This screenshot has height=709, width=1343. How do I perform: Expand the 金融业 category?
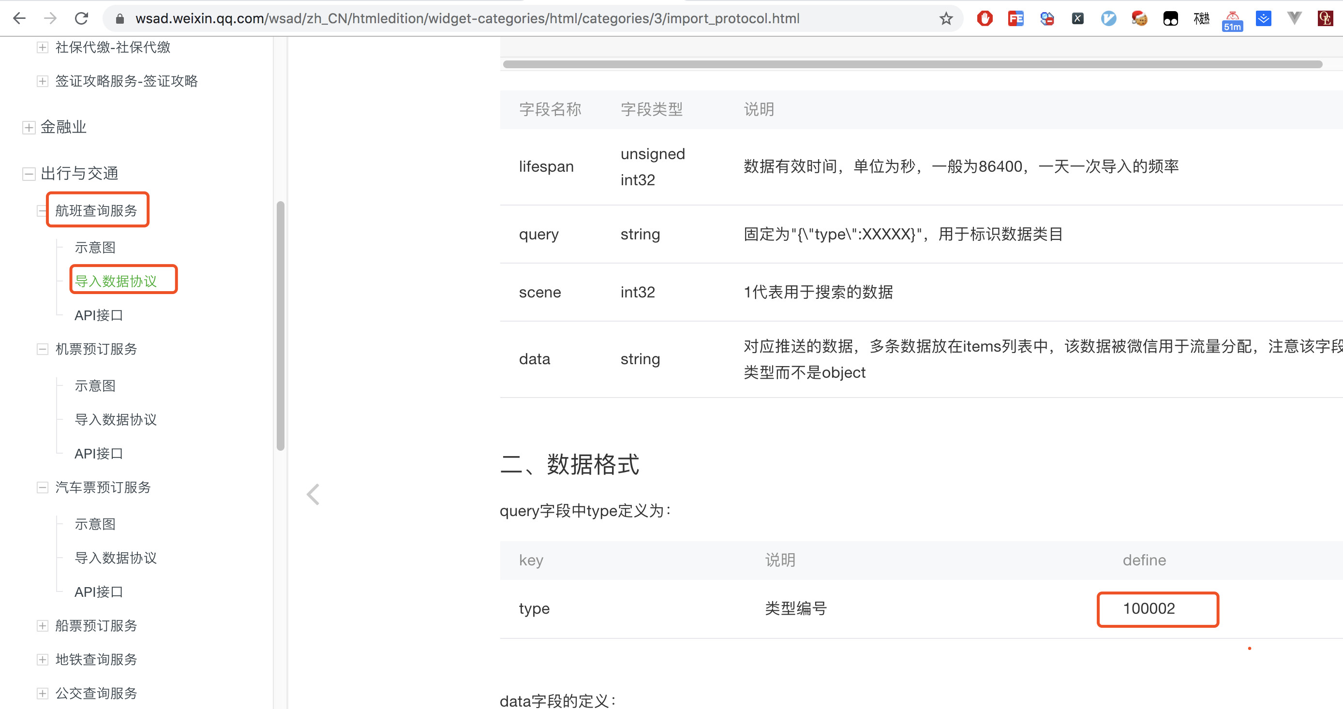[x=29, y=127]
